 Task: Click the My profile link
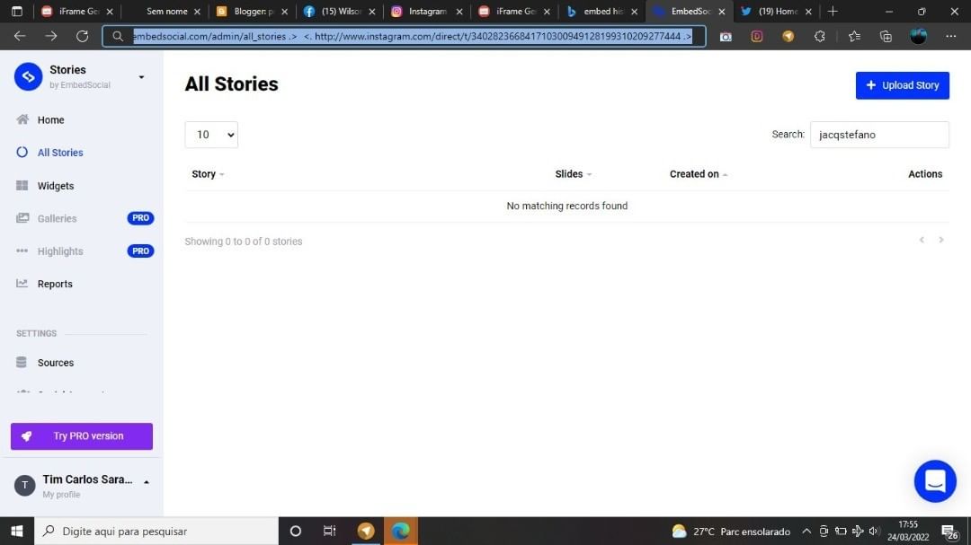pos(61,495)
